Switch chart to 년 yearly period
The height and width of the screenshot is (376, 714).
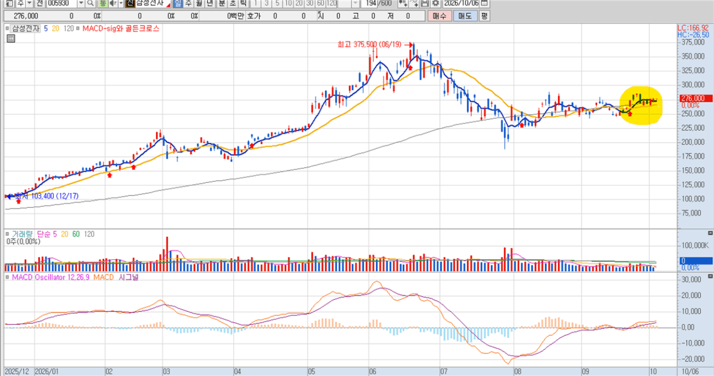click(x=210, y=4)
